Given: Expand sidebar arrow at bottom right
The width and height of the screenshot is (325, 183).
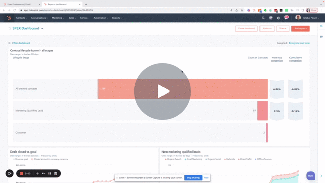Looking at the screenshot, I should [x=321, y=176].
